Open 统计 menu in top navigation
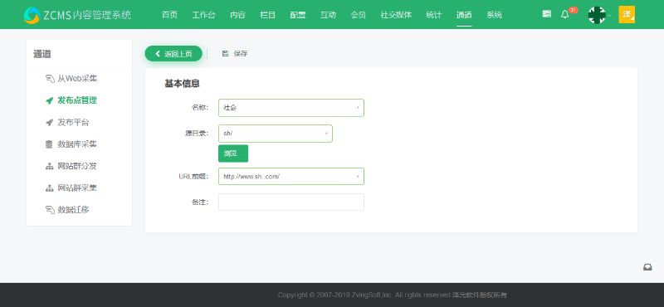 [433, 15]
